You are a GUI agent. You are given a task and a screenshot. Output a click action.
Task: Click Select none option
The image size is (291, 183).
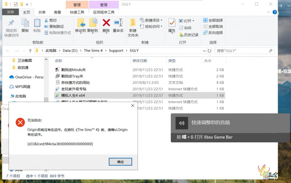click(x=213, y=26)
